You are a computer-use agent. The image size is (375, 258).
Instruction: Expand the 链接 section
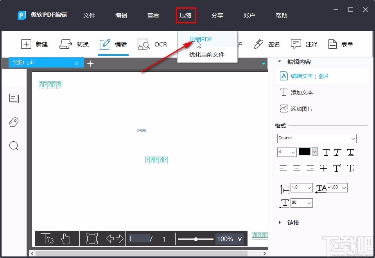280,222
